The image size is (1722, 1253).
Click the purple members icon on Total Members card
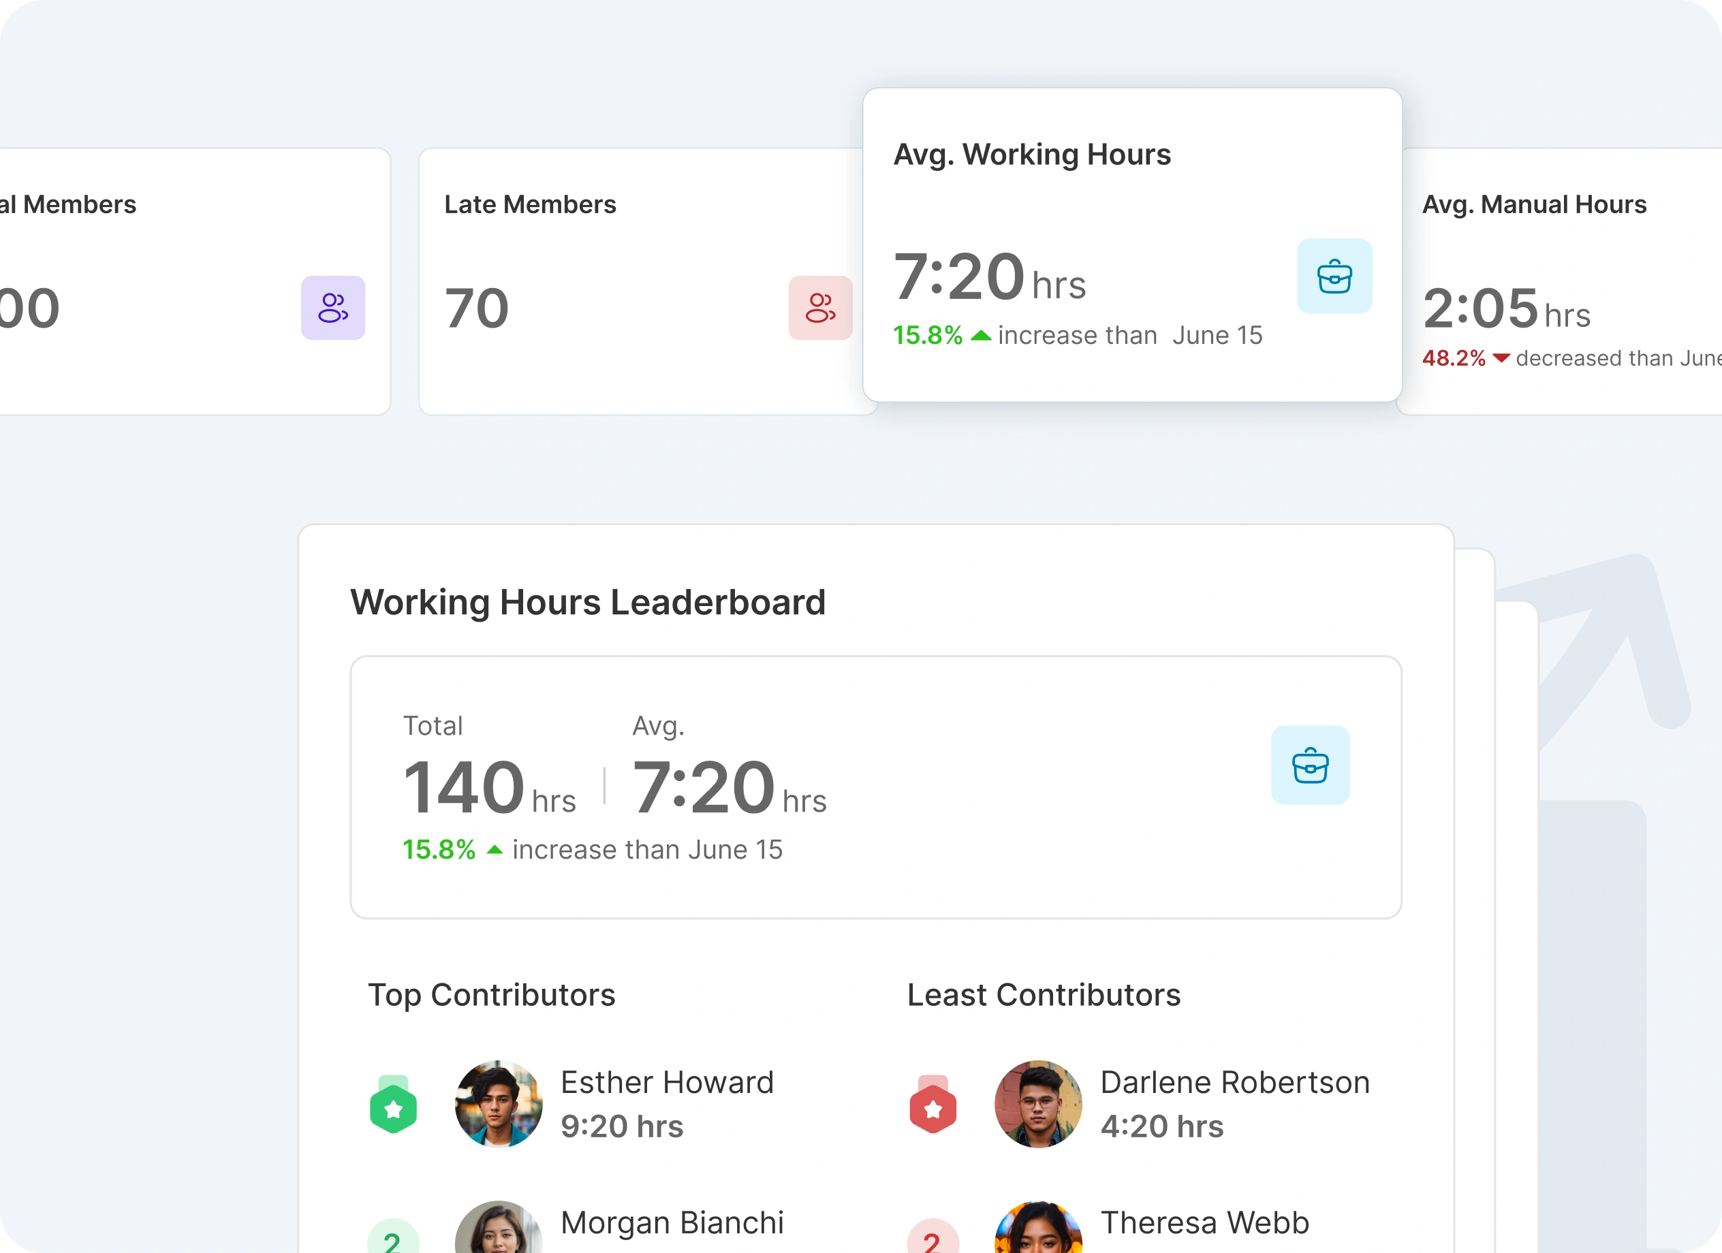click(x=332, y=308)
